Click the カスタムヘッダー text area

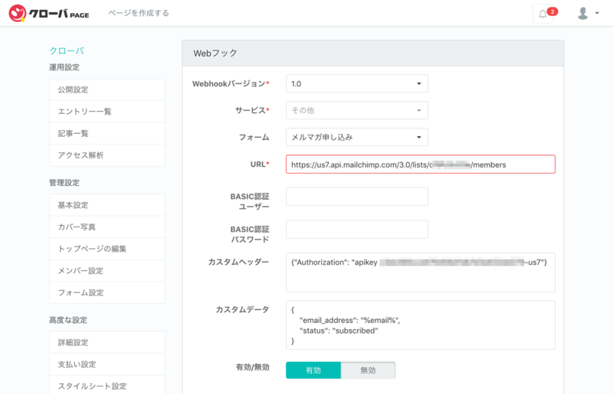pyautogui.click(x=420, y=272)
